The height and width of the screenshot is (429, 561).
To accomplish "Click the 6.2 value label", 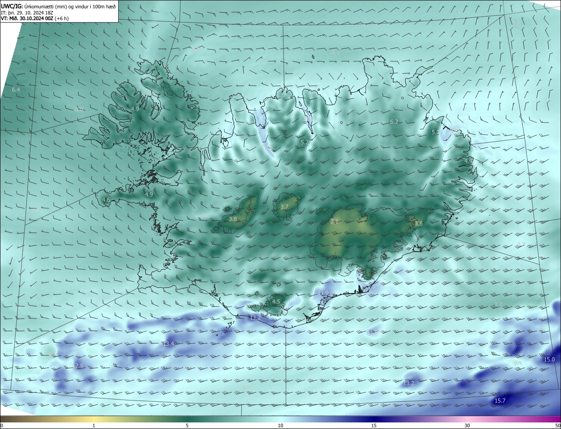I will [x=394, y=122].
